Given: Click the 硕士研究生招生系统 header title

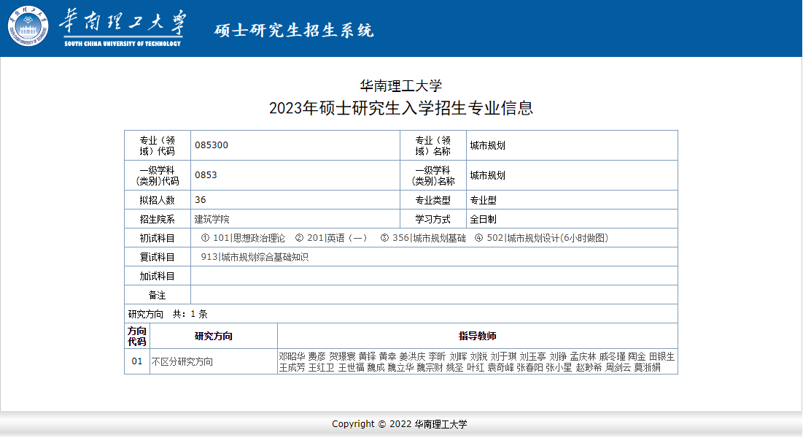Looking at the screenshot, I should pos(294,30).
